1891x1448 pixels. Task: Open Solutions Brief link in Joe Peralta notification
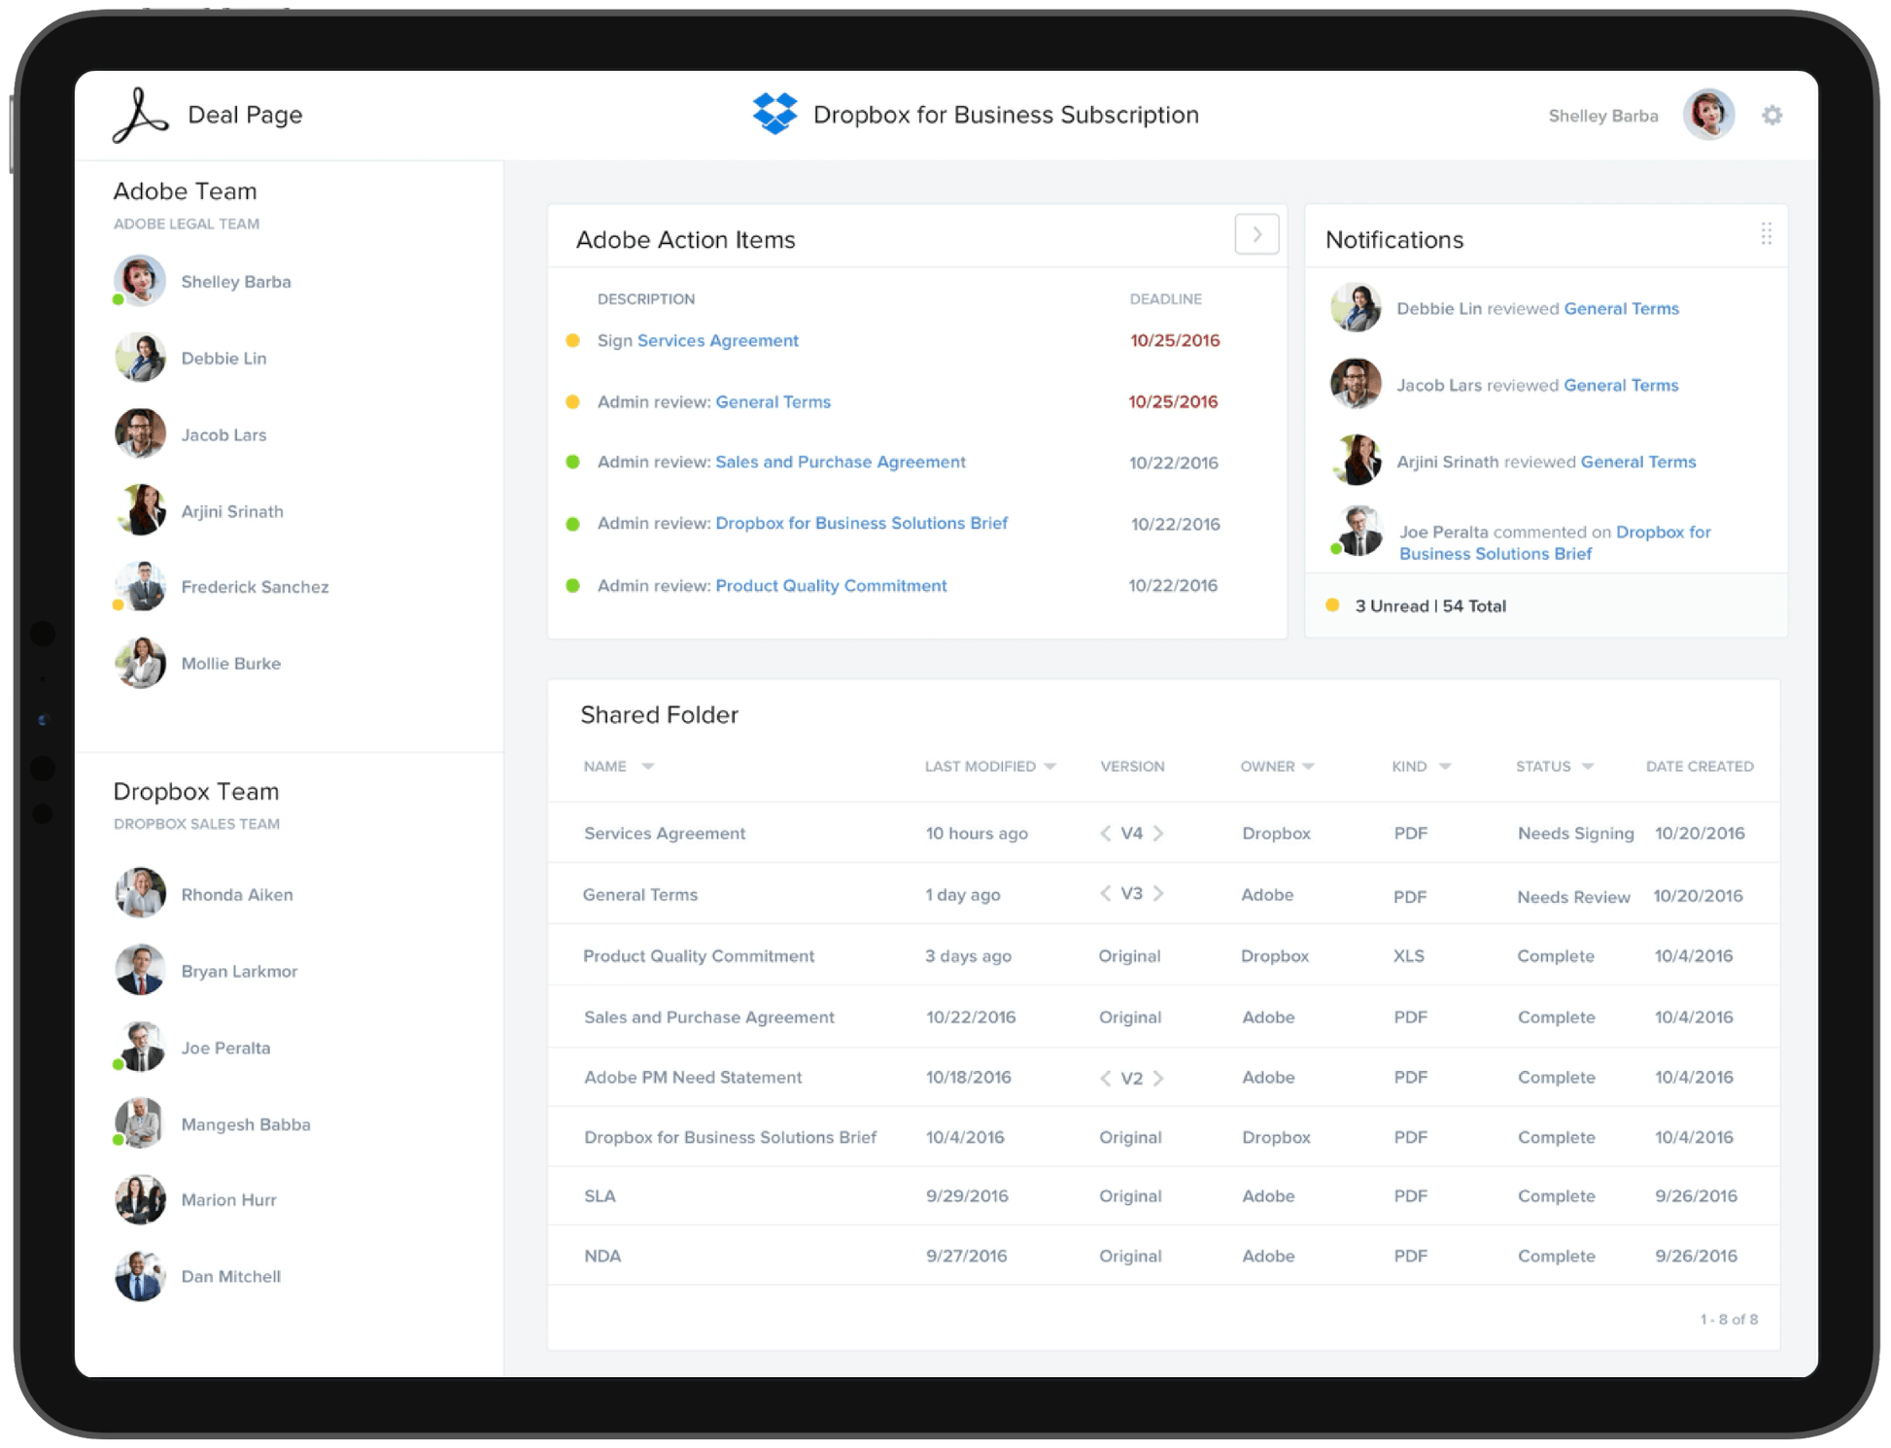pyautogui.click(x=1555, y=542)
